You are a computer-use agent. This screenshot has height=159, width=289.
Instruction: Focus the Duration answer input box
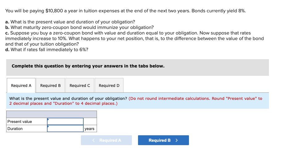65,128
